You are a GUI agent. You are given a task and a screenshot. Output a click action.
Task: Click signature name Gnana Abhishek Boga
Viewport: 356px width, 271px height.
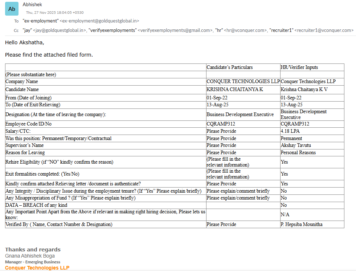tap(30, 256)
